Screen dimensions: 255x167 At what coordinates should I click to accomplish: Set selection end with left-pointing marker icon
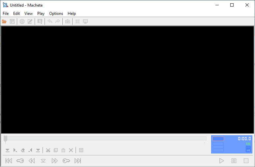[30, 150]
